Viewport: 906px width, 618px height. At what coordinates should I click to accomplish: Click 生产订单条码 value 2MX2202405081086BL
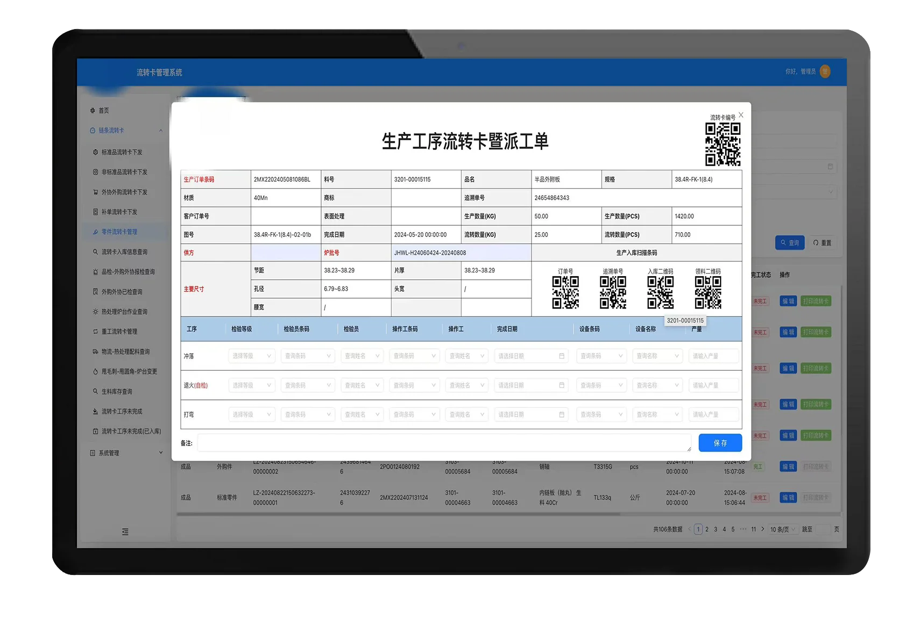click(x=282, y=179)
